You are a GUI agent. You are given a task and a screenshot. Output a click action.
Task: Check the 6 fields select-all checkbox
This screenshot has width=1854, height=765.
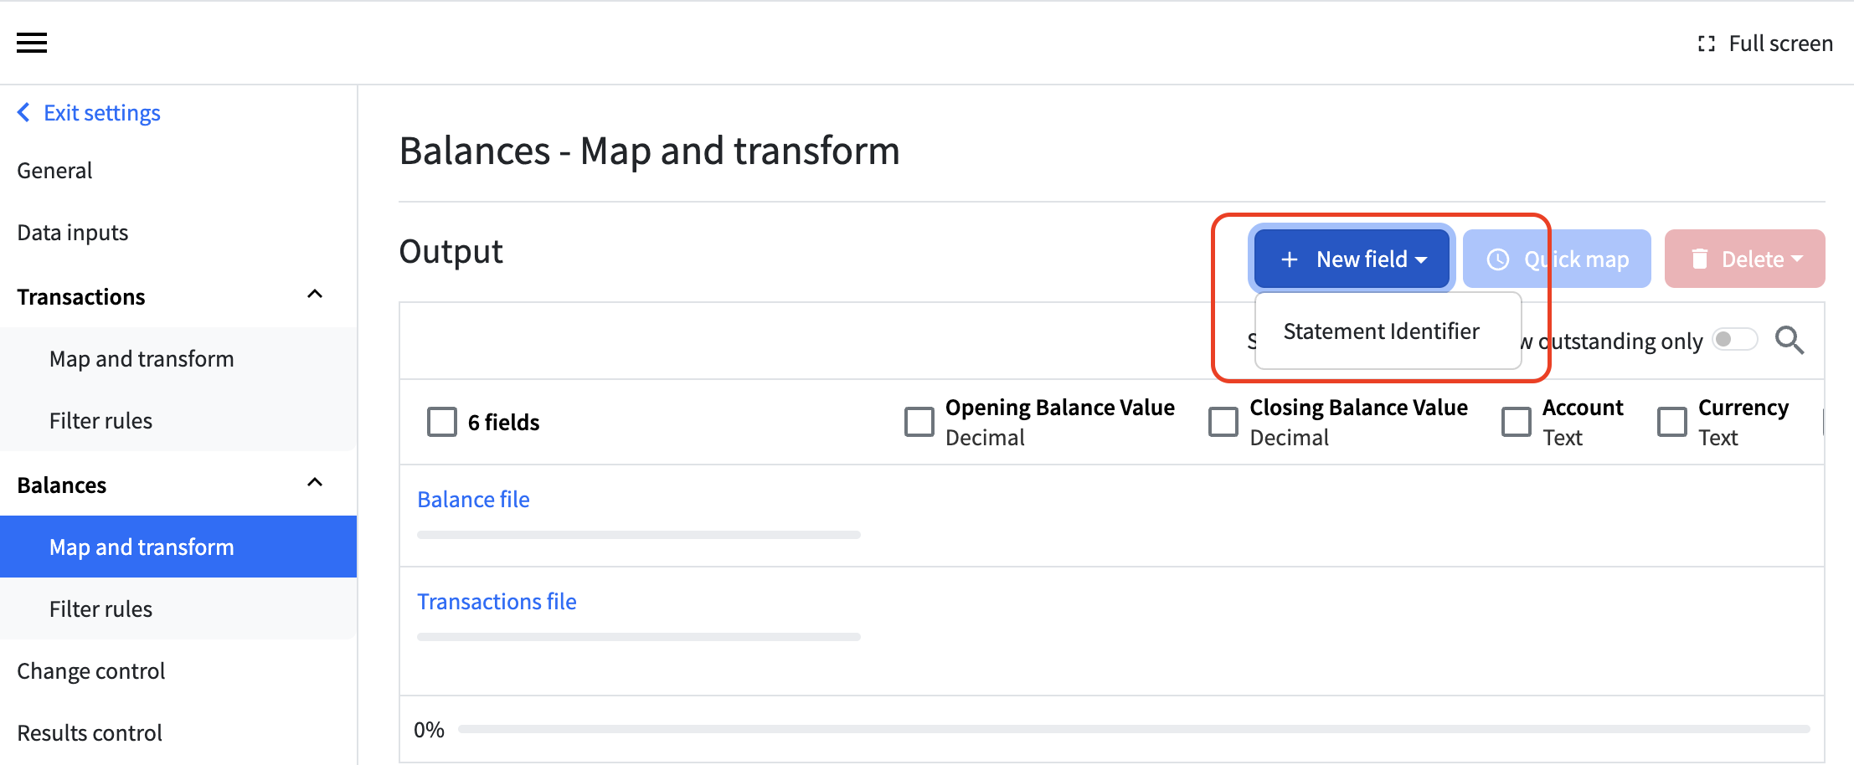442,422
